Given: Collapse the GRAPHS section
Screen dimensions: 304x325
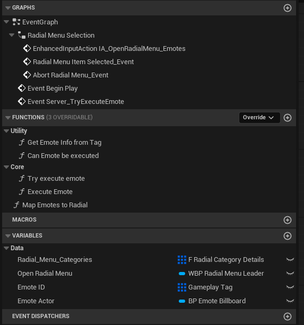Looking at the screenshot, I should point(8,8).
